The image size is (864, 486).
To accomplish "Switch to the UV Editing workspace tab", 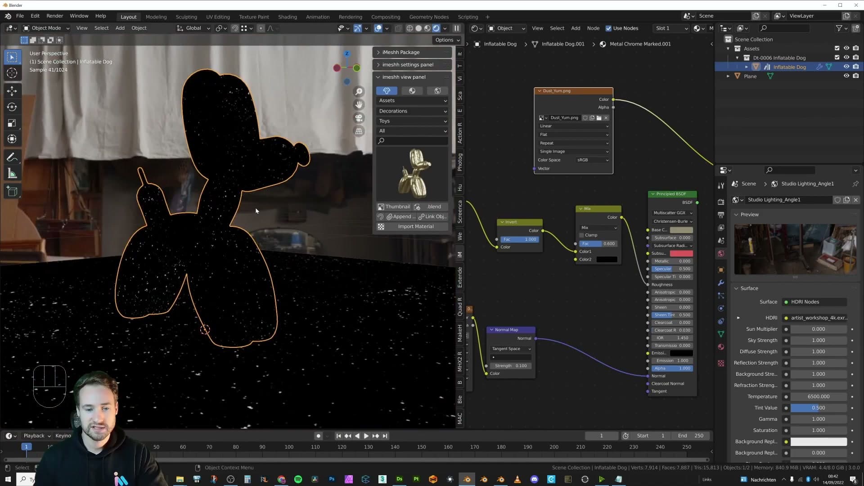I will [x=218, y=17].
